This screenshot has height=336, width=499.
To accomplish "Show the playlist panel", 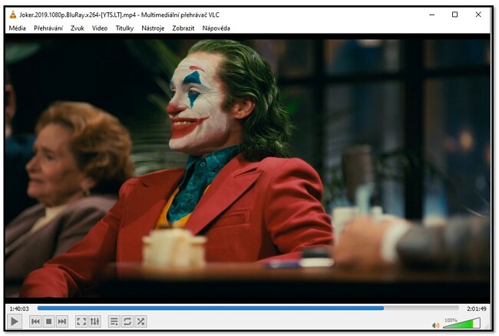I will click(x=114, y=321).
